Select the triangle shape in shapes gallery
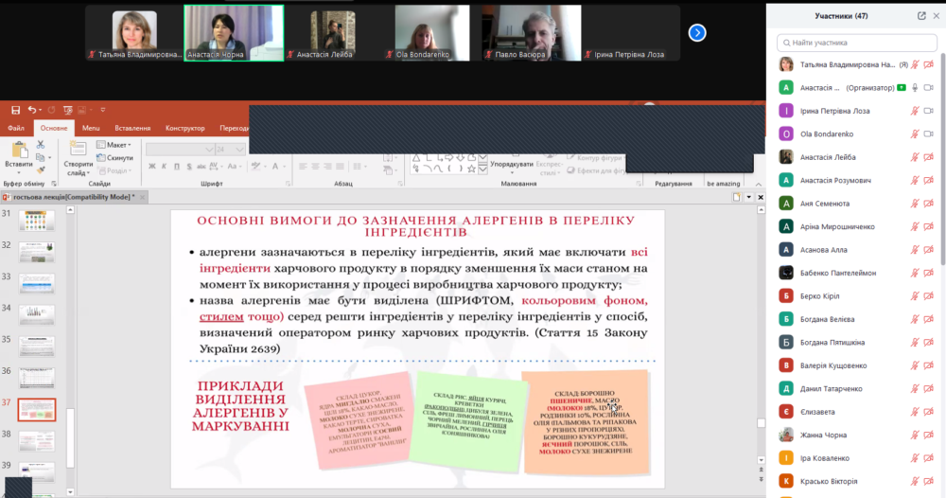946x498 pixels. pyautogui.click(x=416, y=158)
